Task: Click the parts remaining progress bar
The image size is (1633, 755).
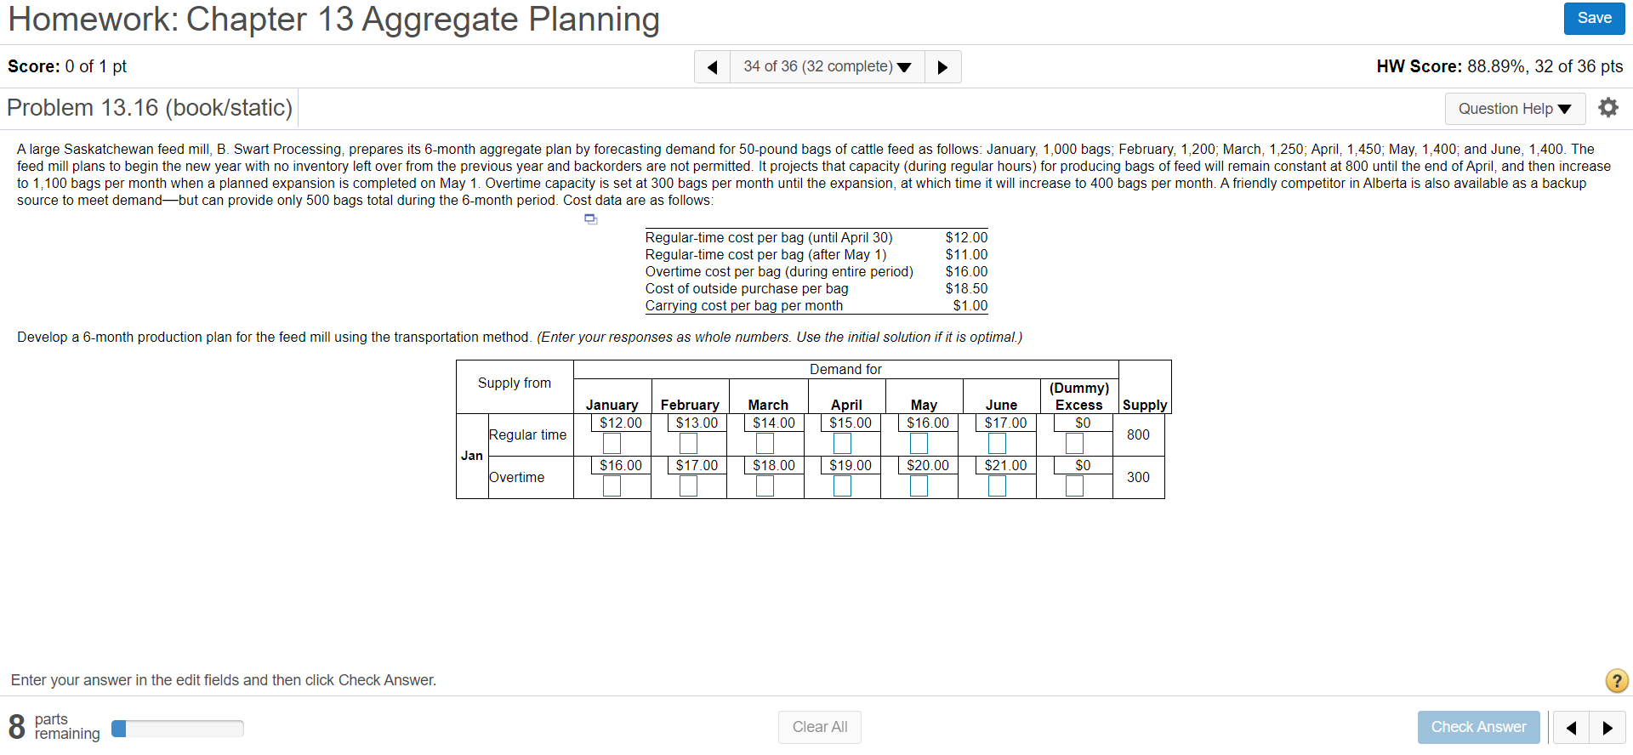Action: (x=178, y=729)
